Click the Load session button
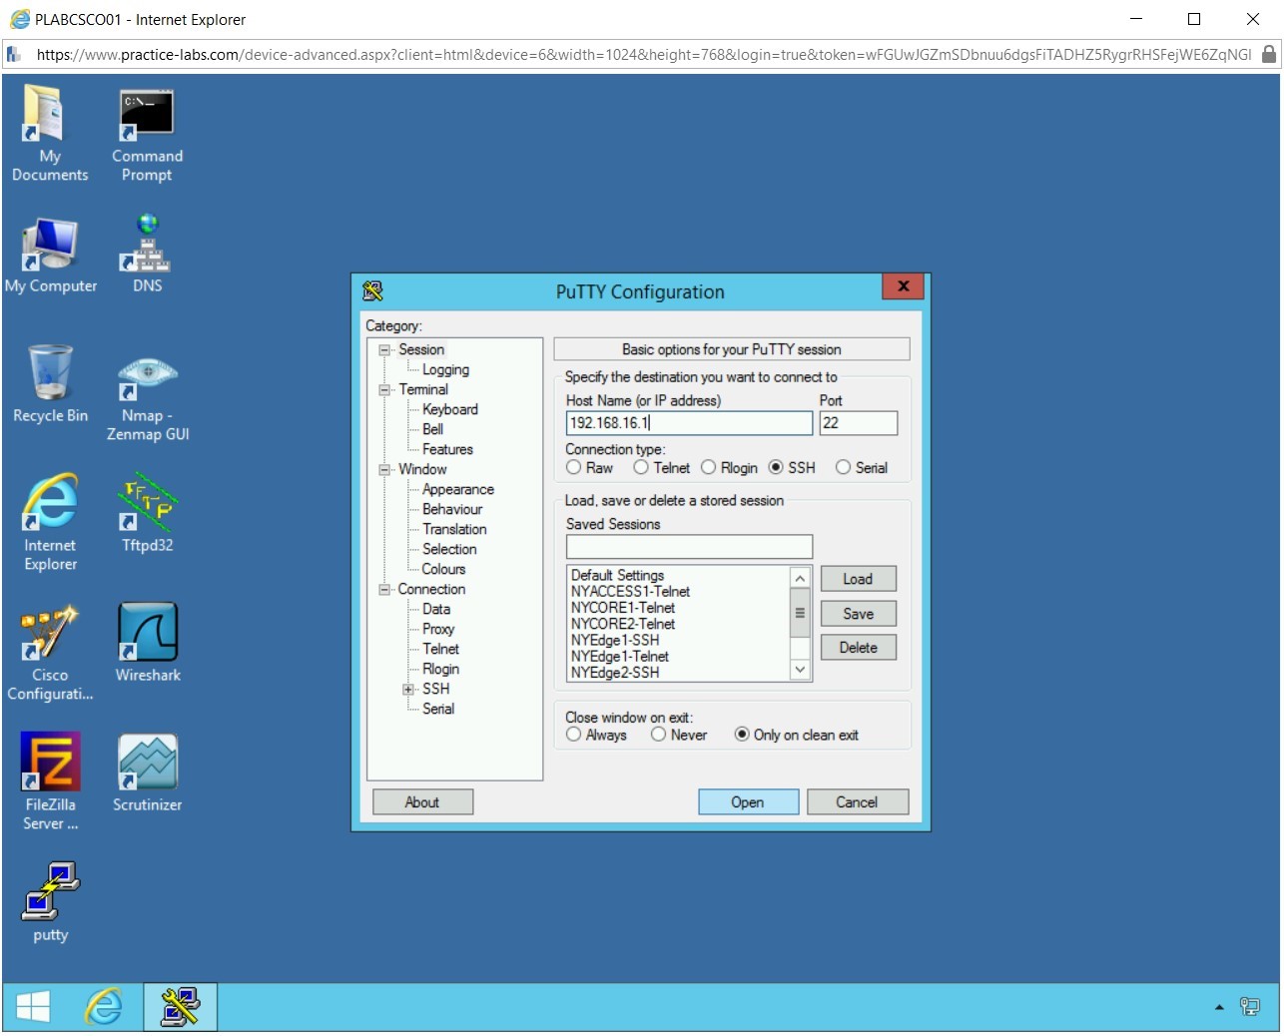The width and height of the screenshot is (1284, 1036). point(858,579)
